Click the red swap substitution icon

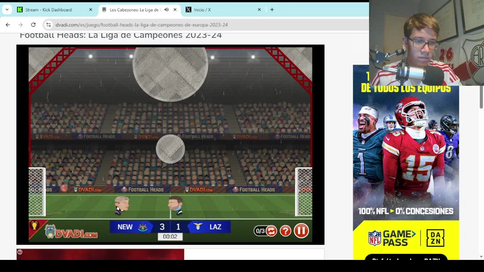(271, 231)
